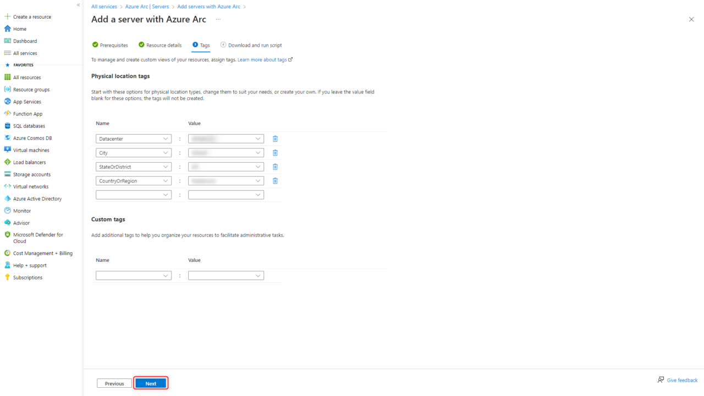Open the custom tags Name dropdown

point(134,276)
